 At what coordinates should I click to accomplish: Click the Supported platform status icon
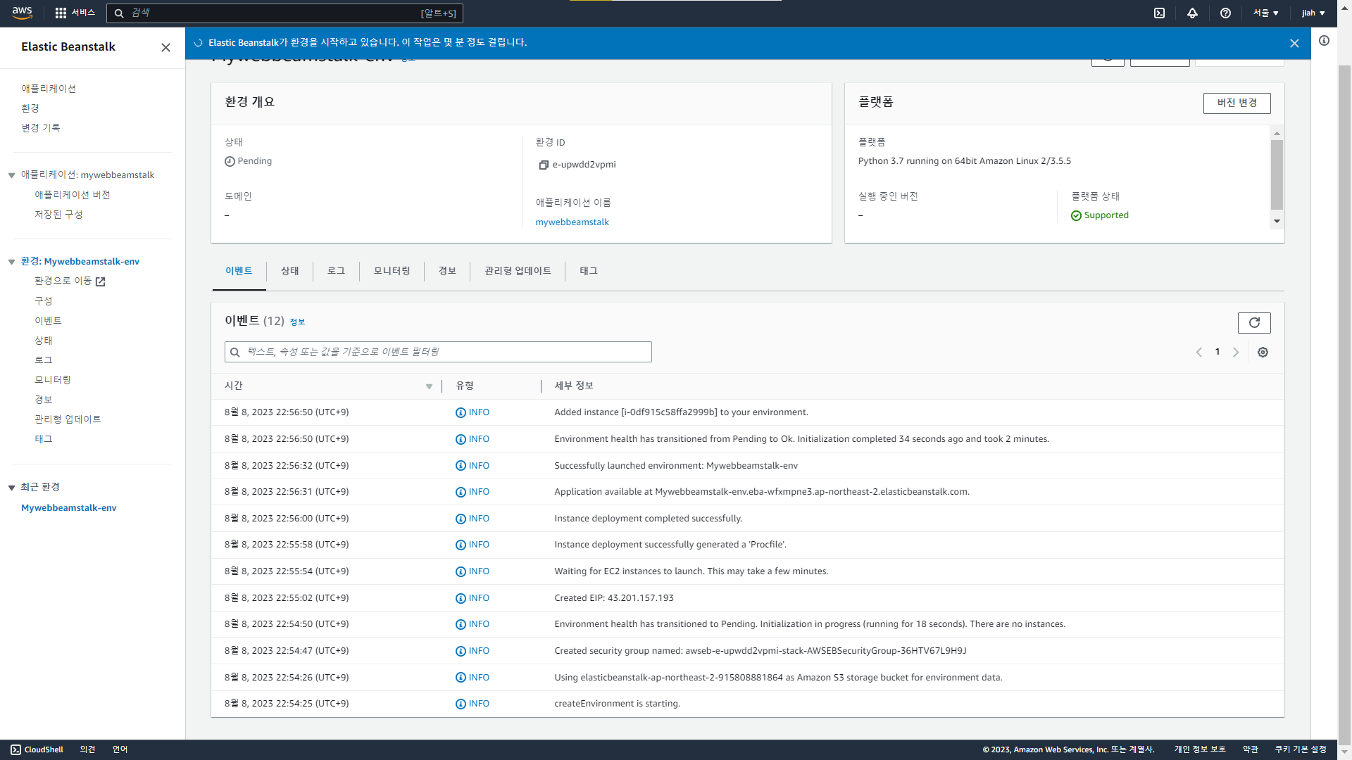[x=1076, y=215]
